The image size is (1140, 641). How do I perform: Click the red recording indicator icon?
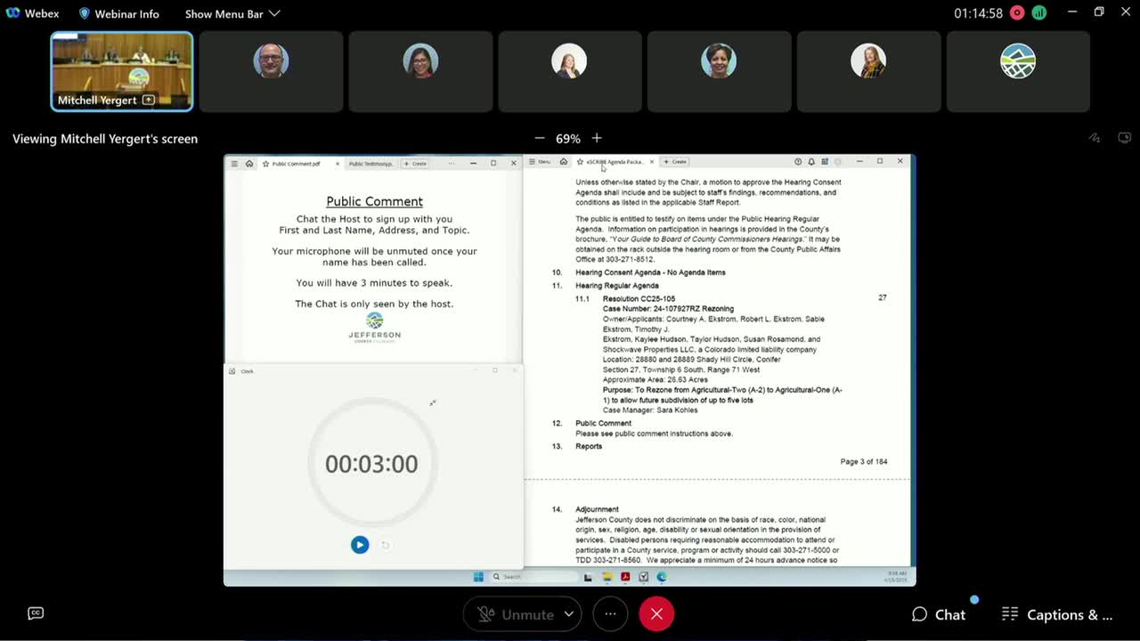tap(1017, 13)
